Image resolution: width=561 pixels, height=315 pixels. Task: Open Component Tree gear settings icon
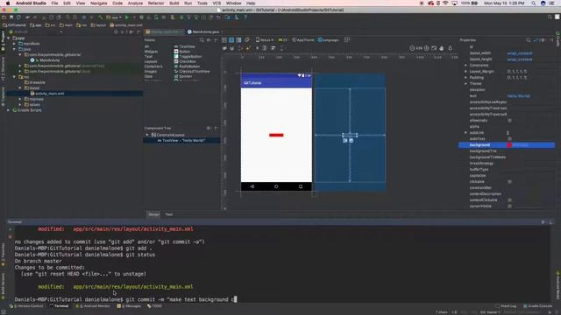[x=209, y=128]
